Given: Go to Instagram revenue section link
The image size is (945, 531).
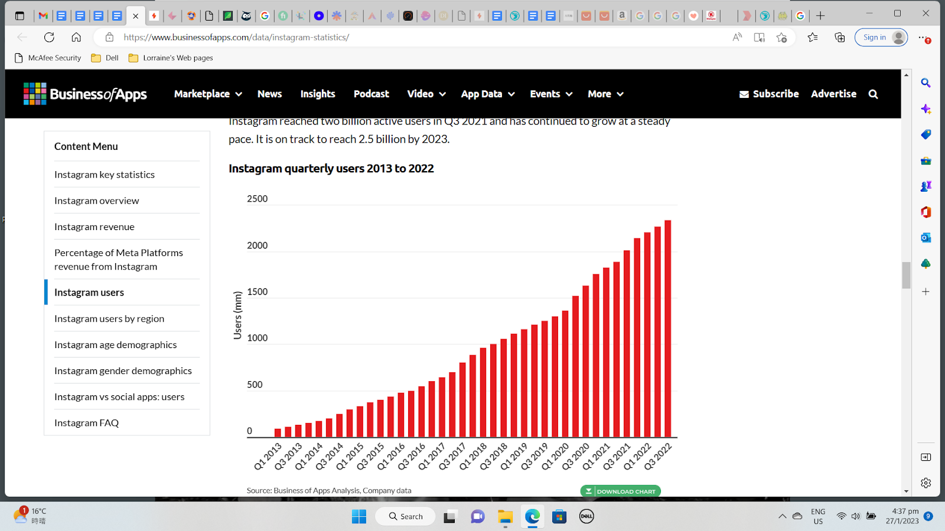Looking at the screenshot, I should click(94, 227).
